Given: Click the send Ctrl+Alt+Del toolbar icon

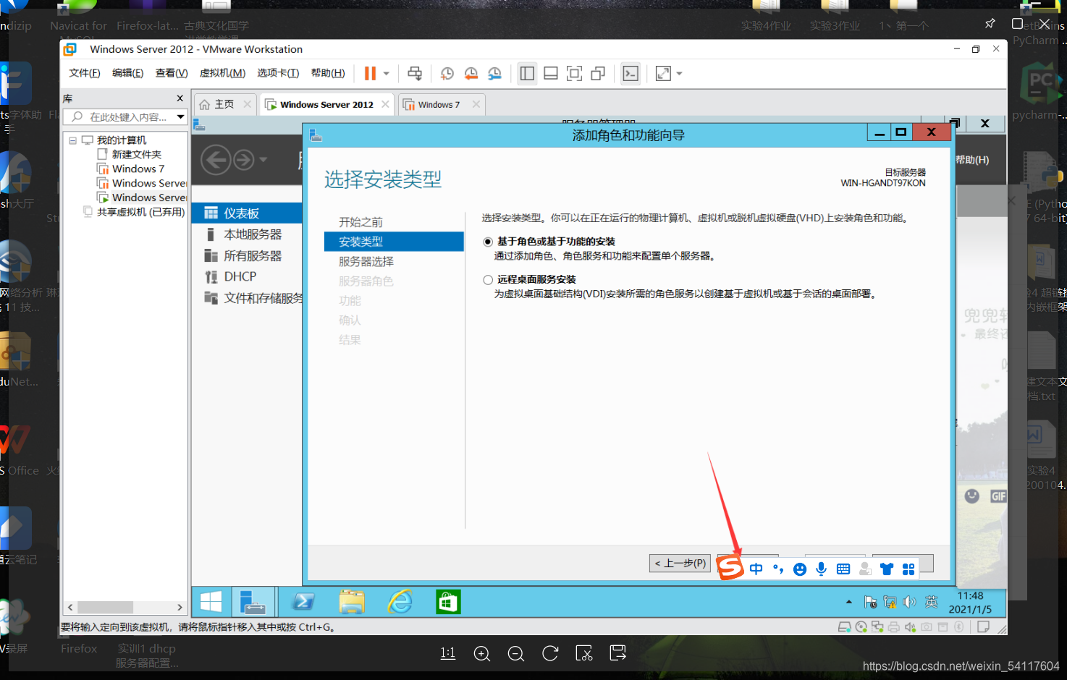Looking at the screenshot, I should (x=415, y=73).
